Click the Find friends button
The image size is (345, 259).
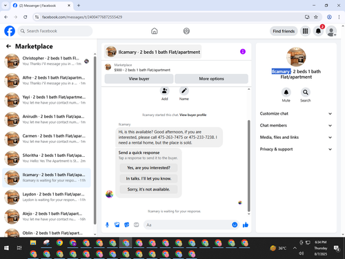284,31
